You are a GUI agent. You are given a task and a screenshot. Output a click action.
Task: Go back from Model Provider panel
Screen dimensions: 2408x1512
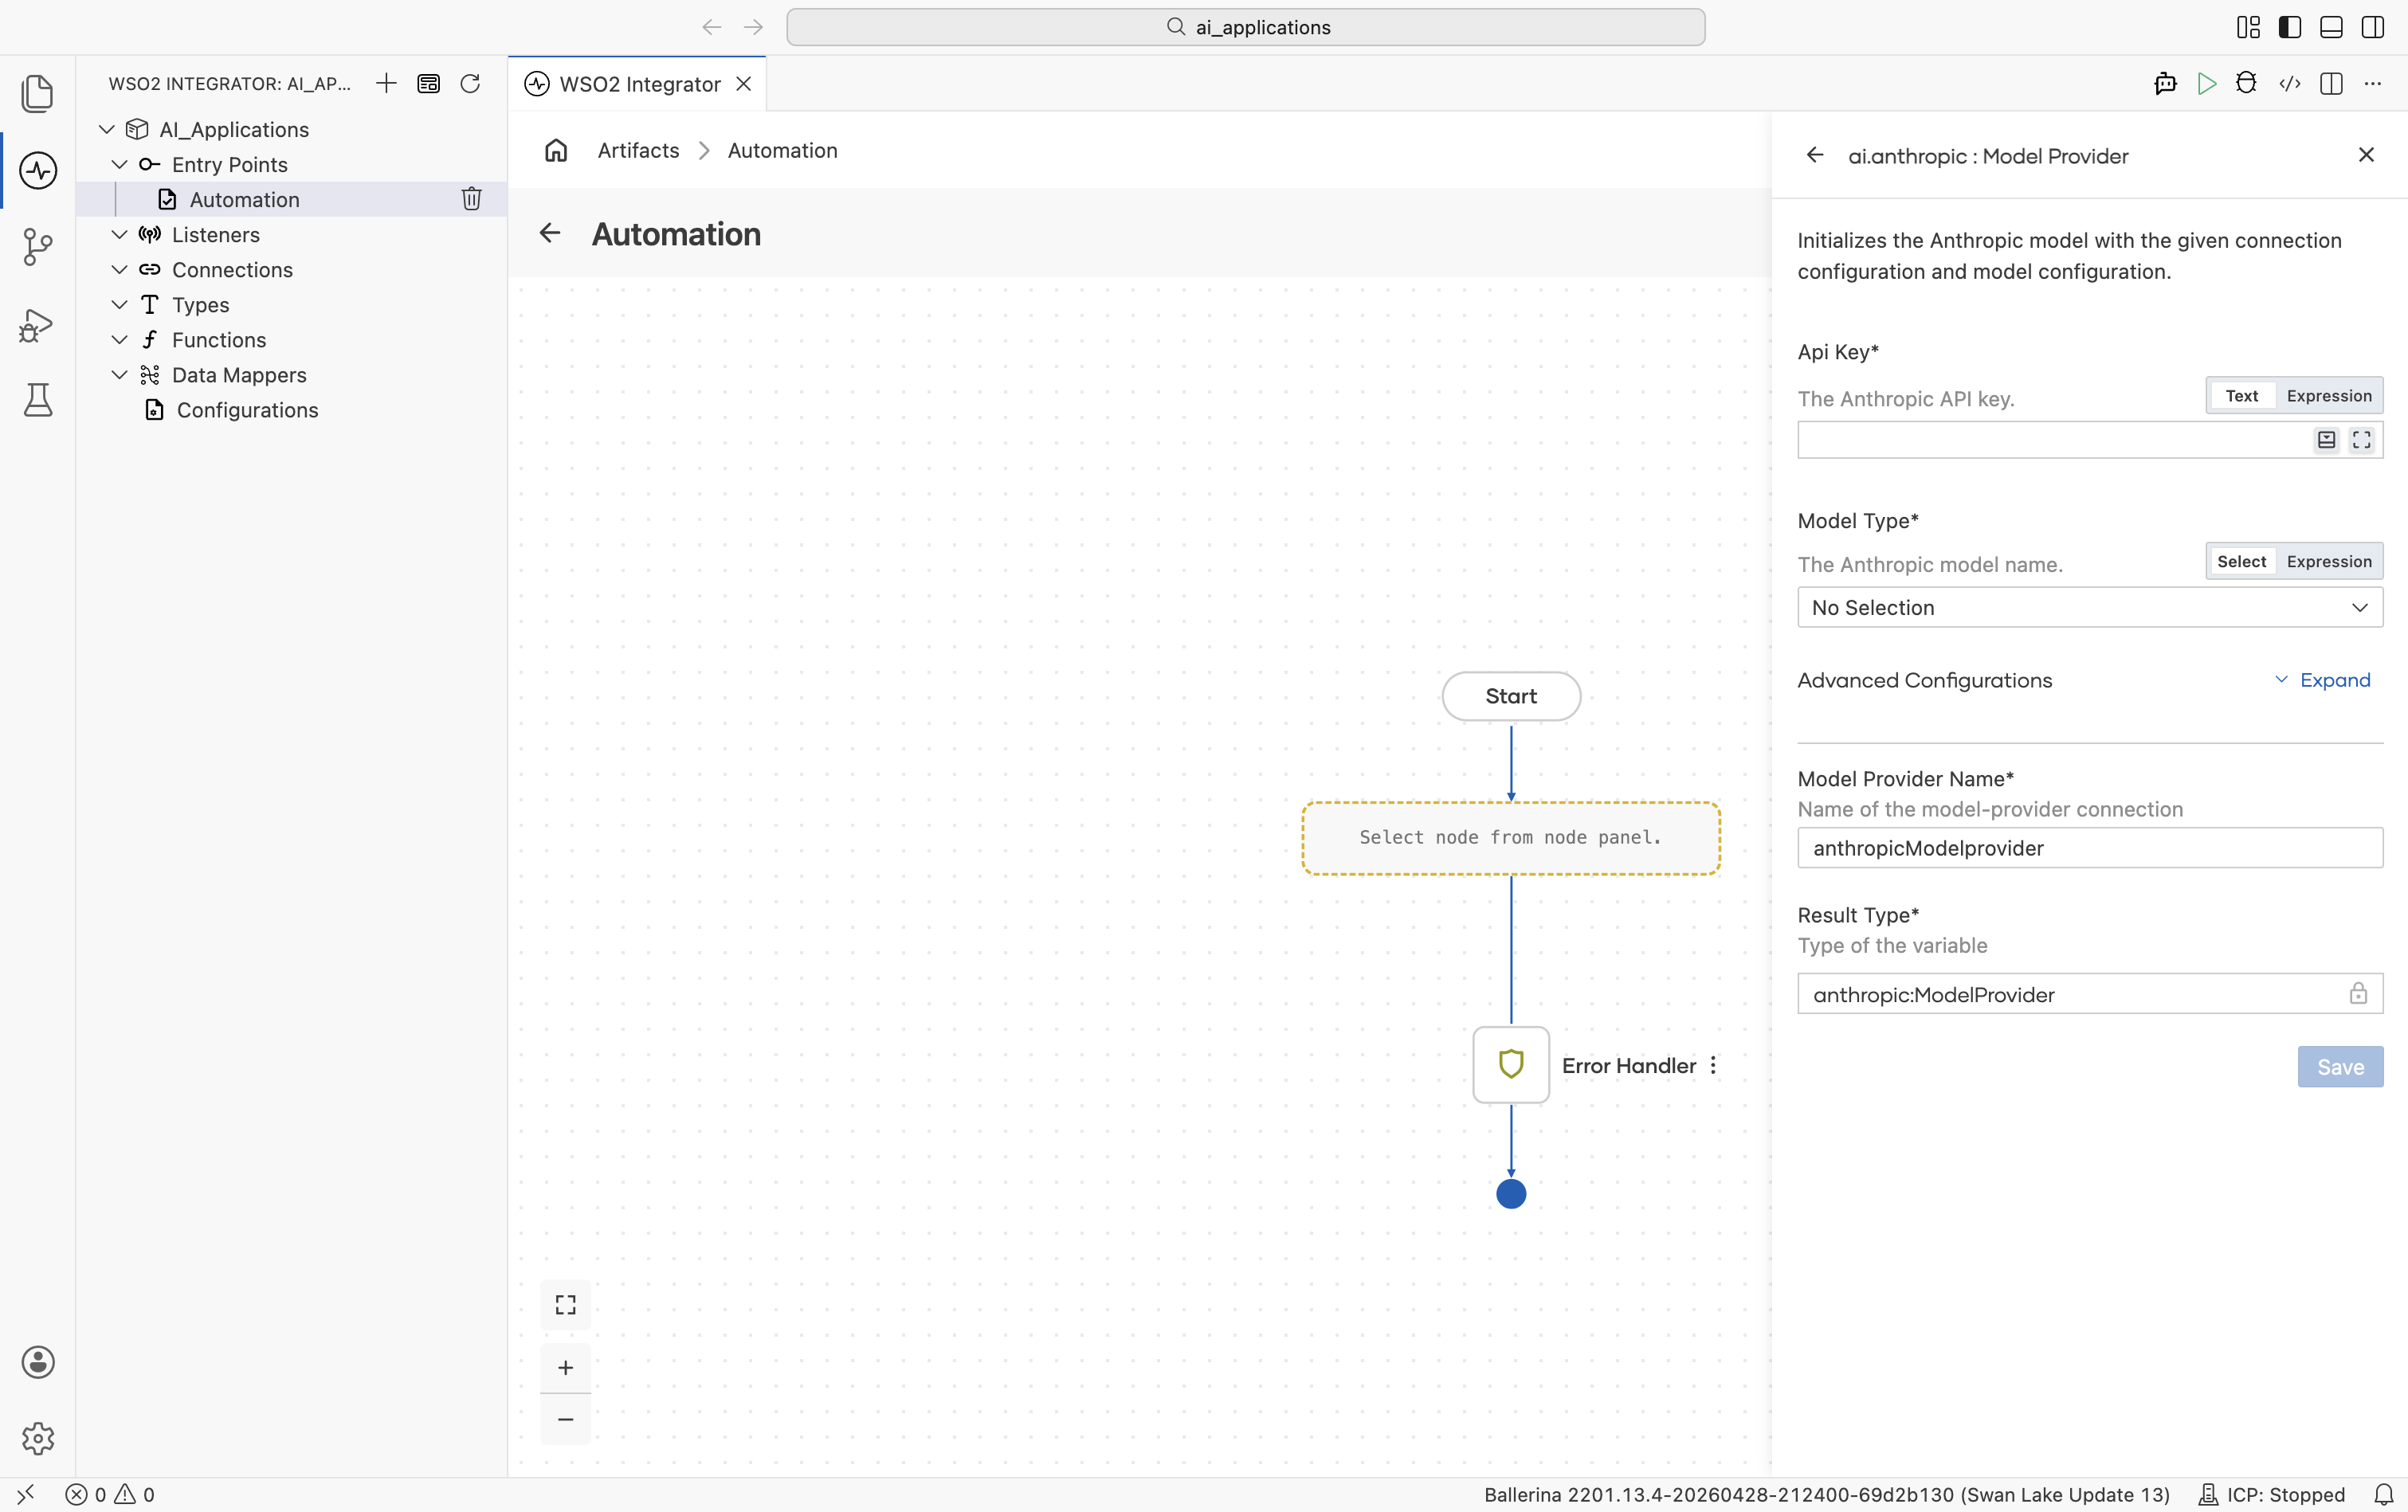point(1814,155)
